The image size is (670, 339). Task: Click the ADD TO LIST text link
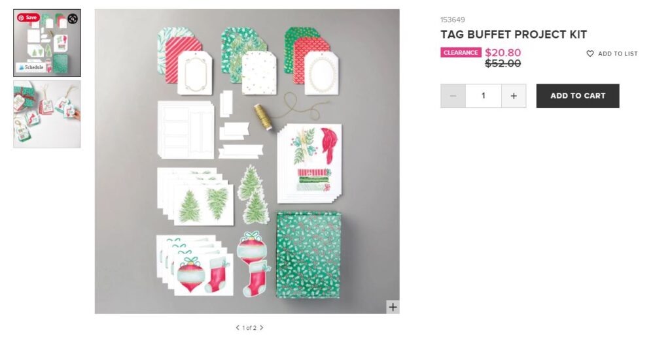618,54
